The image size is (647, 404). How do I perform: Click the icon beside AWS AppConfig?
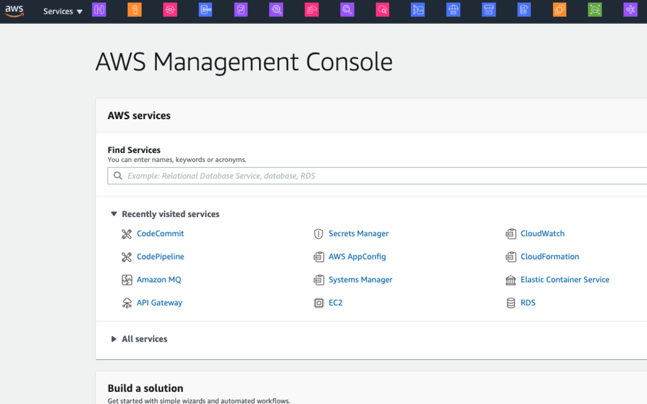318,257
